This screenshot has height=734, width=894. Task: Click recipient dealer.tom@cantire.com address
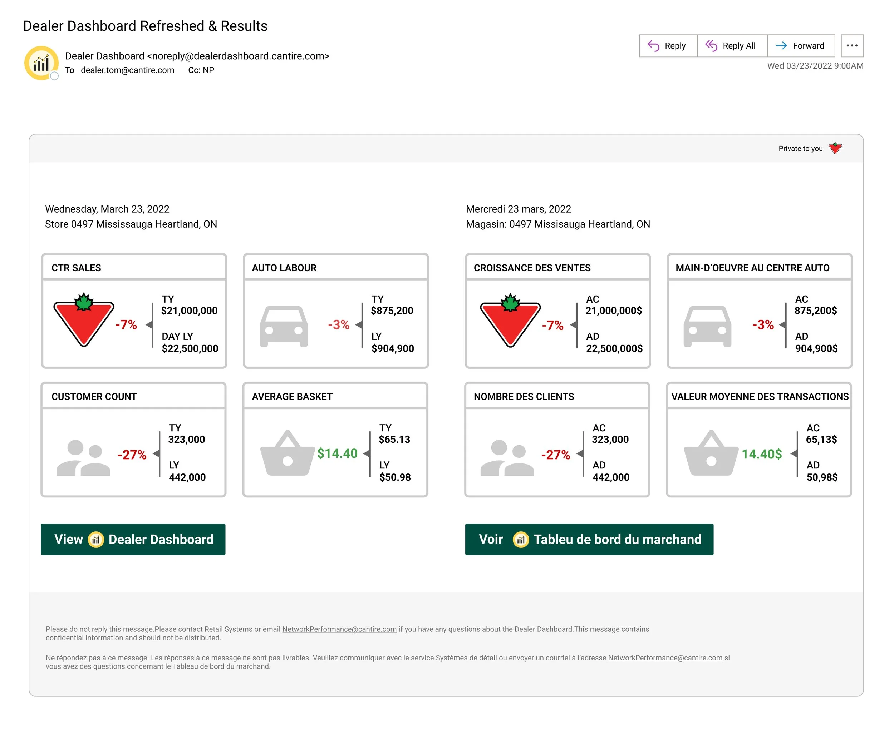coord(127,70)
